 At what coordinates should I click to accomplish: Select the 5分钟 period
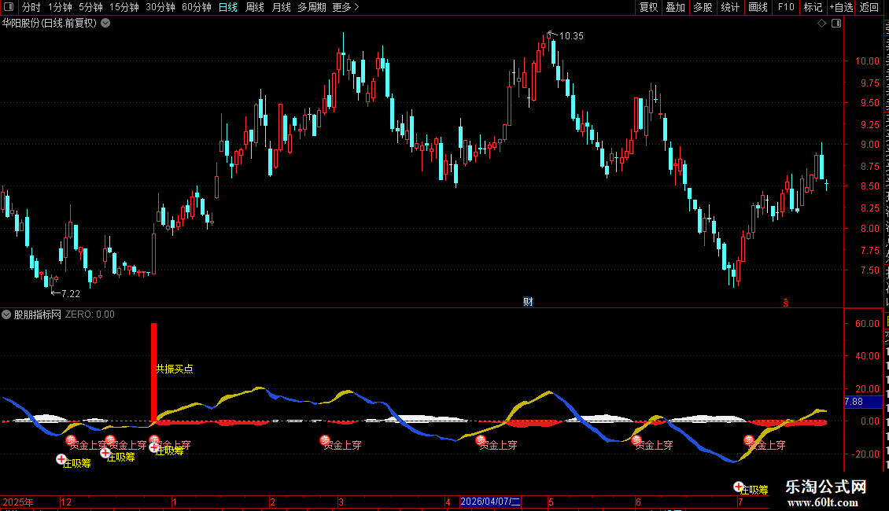click(x=90, y=7)
